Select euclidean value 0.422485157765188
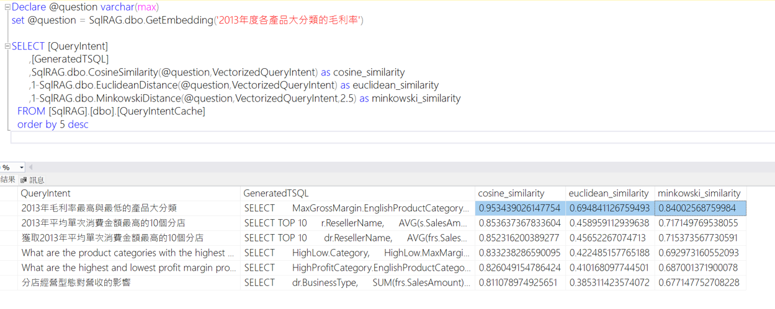 (x=610, y=253)
